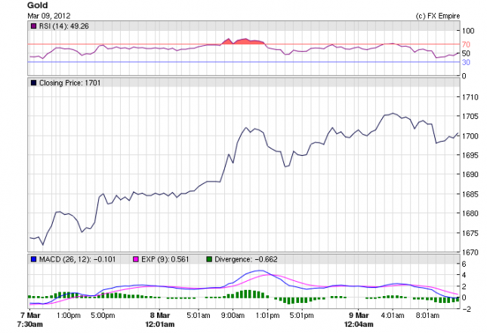Click the MACD axis value 4
The image size is (487, 333).
point(464,275)
